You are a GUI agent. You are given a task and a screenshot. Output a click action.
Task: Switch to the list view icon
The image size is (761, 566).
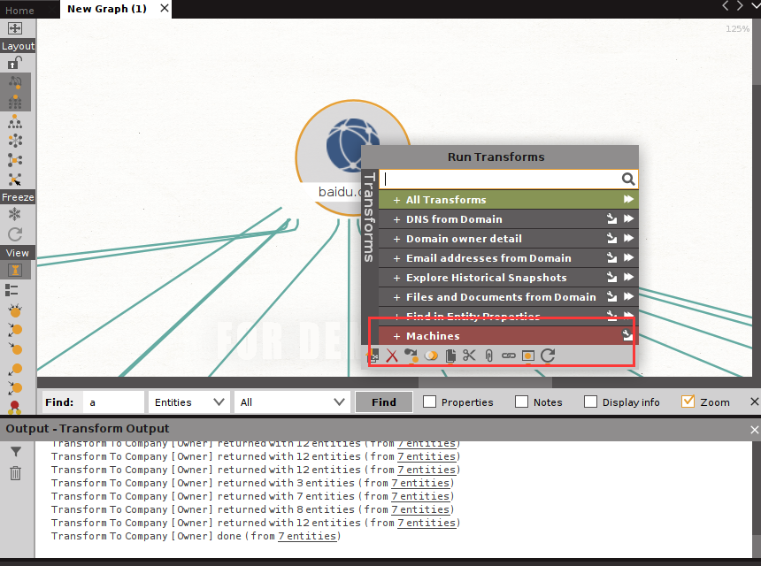coord(12,290)
